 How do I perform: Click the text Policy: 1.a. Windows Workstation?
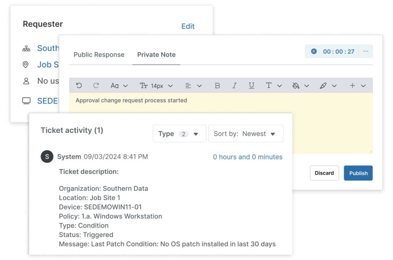click(111, 216)
